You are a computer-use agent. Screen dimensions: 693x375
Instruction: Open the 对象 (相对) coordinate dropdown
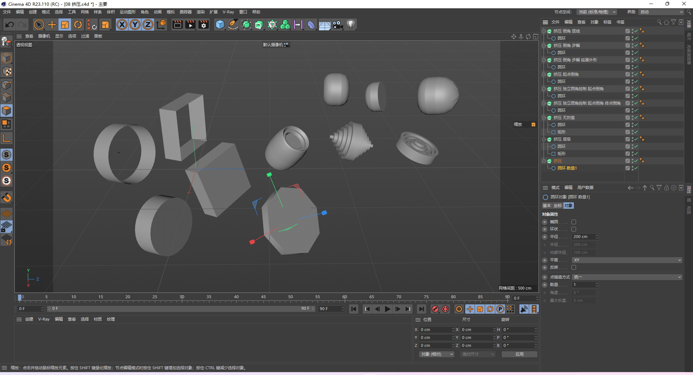(x=436, y=354)
